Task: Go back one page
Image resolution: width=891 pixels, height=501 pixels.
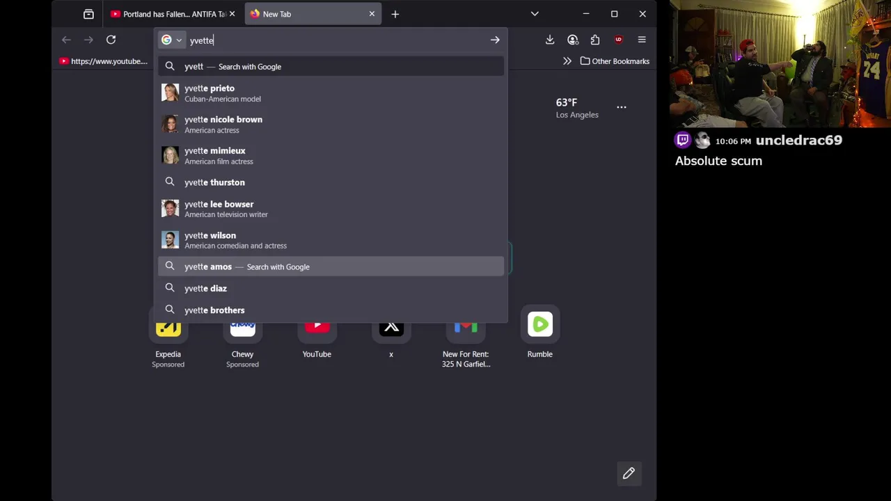Action: [66, 40]
